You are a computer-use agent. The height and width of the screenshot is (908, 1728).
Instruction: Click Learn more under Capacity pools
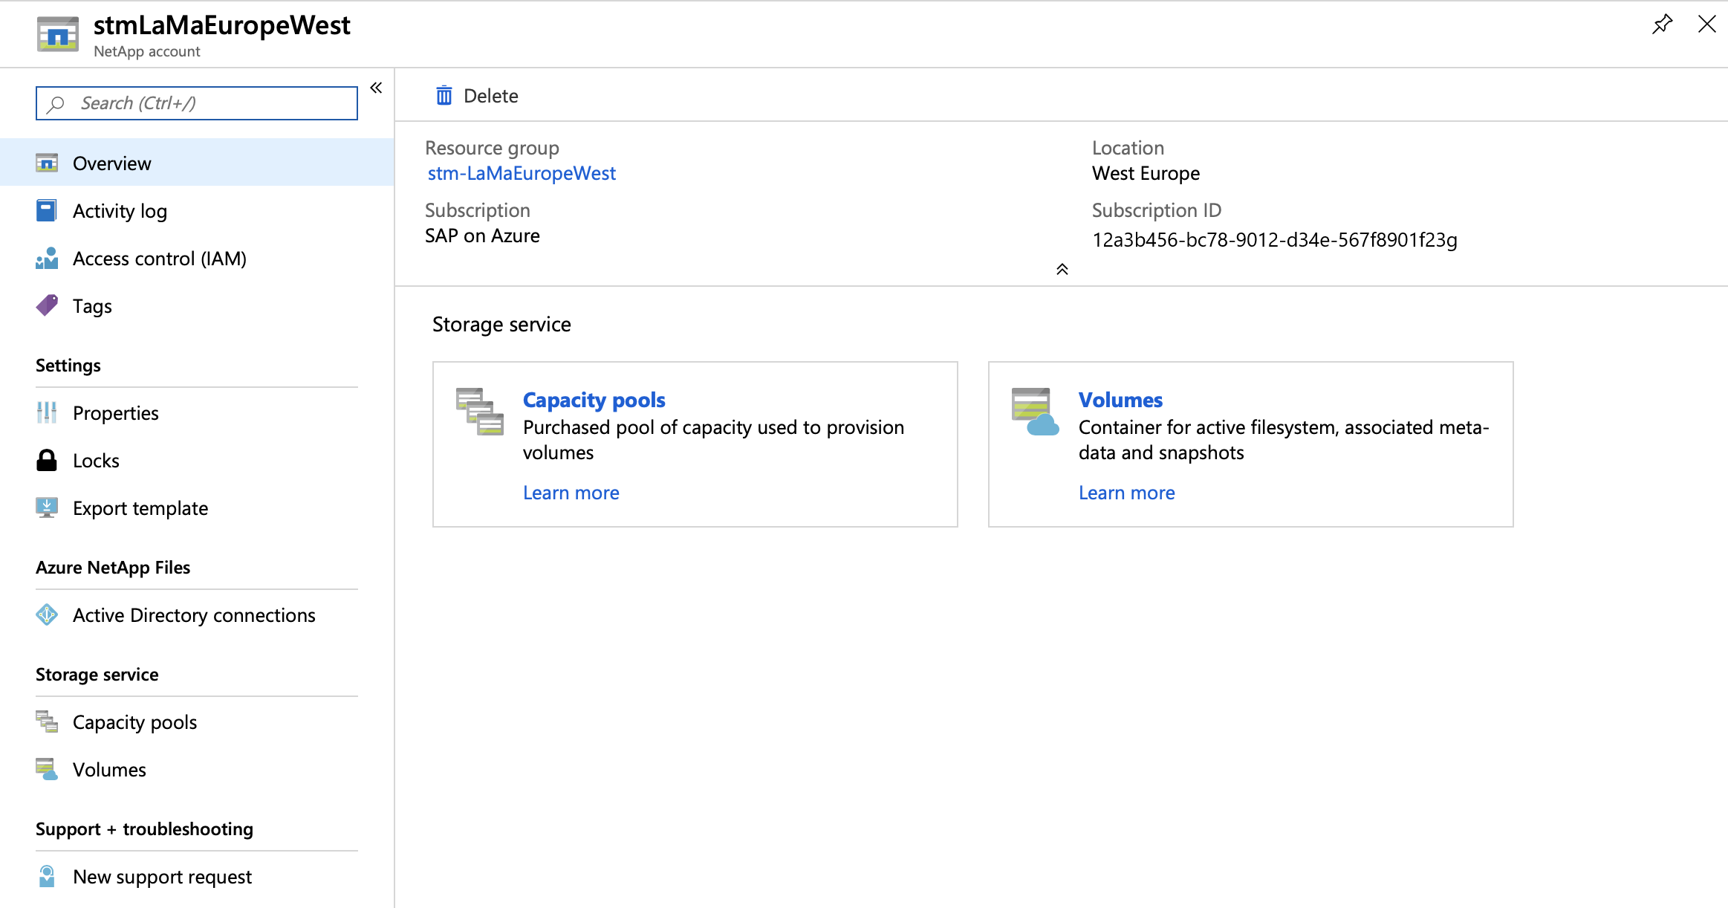[571, 493]
